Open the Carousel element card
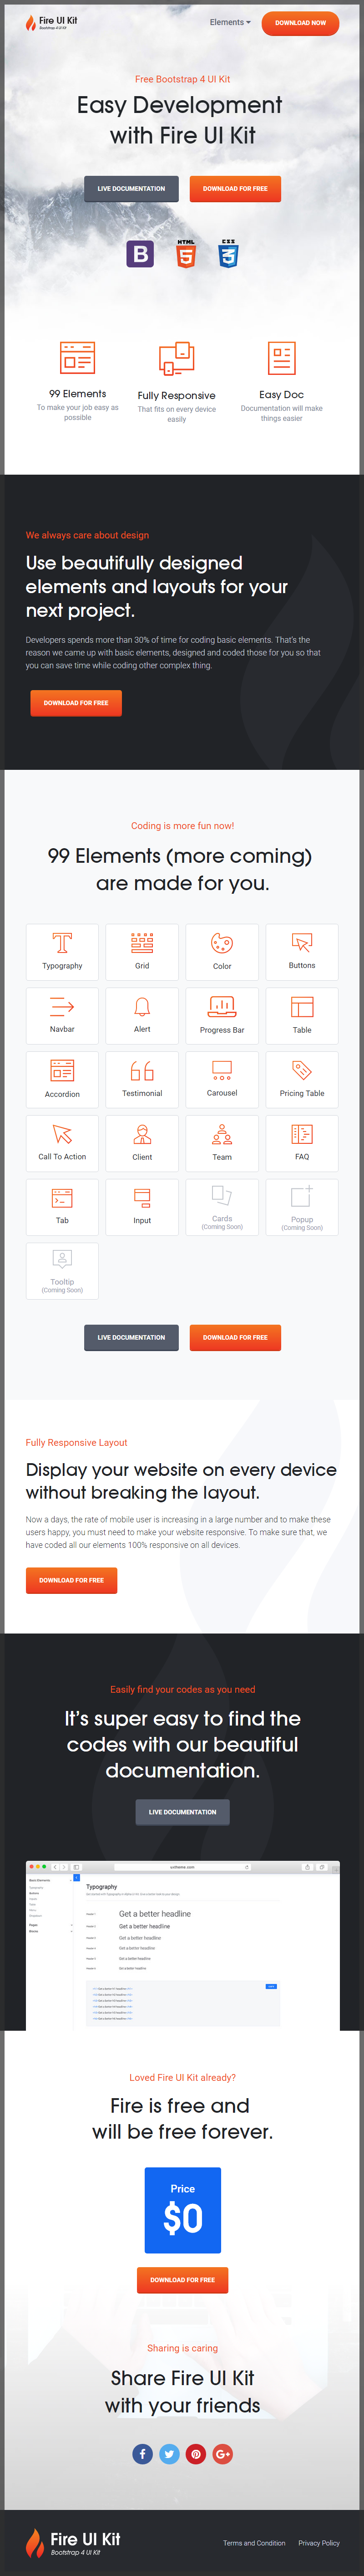This screenshot has height=2576, width=364. pyautogui.click(x=222, y=1079)
